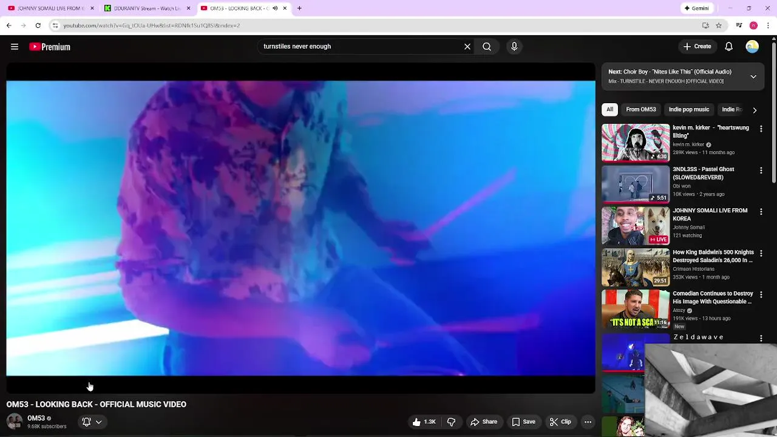Click the video player to pause

pos(300,228)
